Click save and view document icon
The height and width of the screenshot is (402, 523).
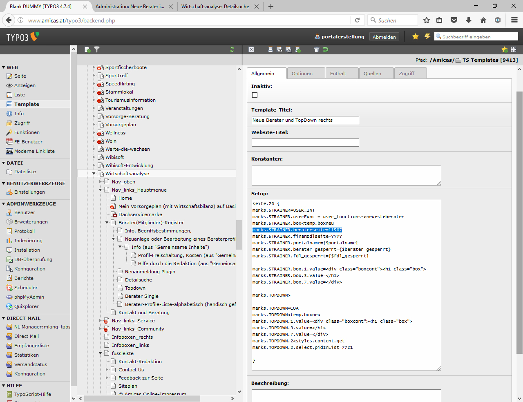279,49
